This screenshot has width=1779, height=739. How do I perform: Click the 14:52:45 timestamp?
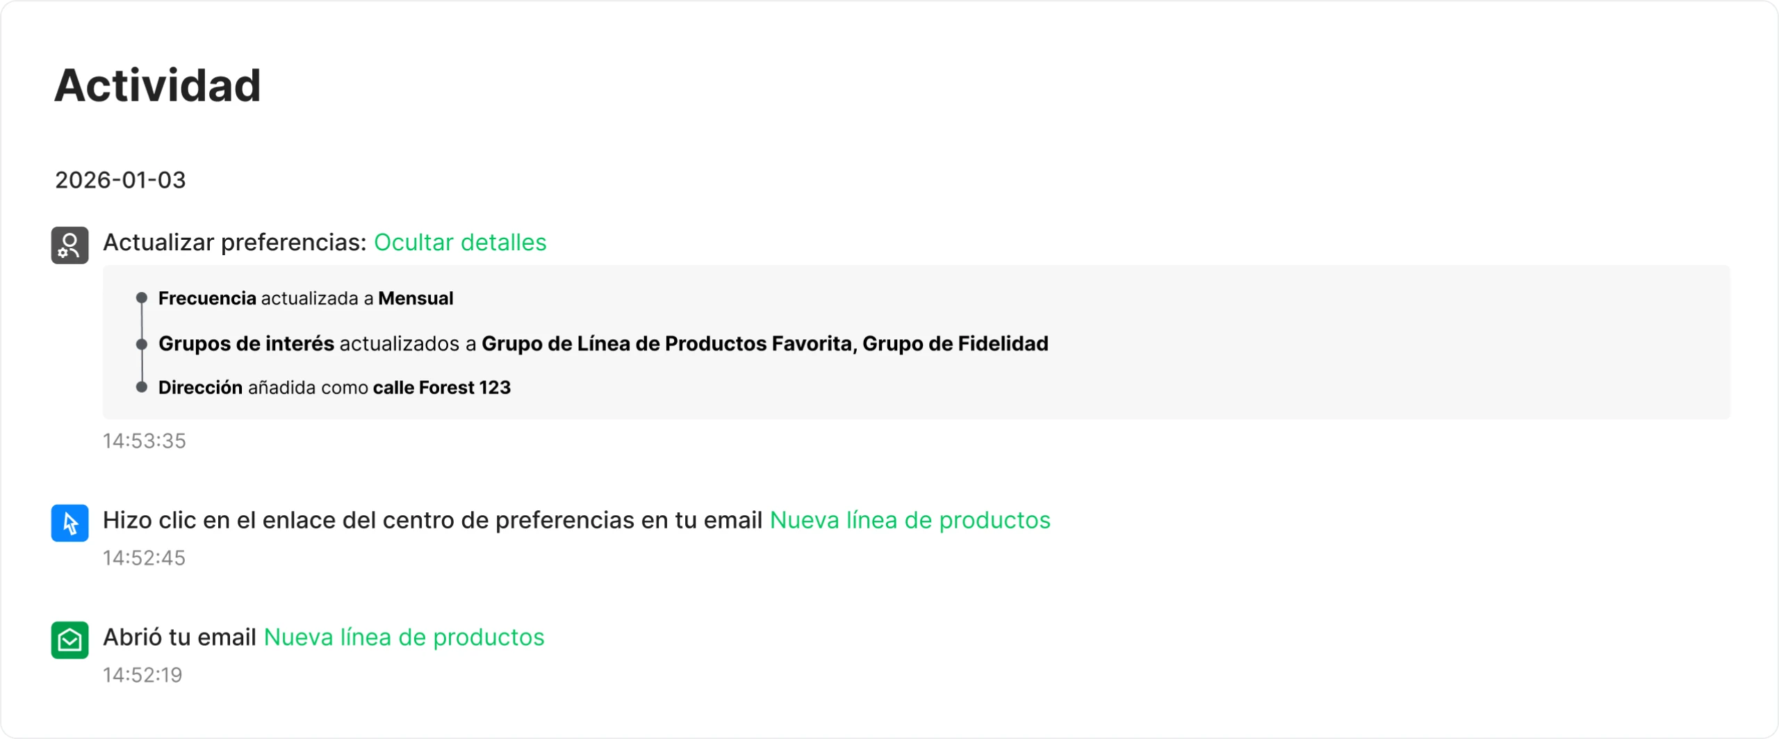pos(145,558)
